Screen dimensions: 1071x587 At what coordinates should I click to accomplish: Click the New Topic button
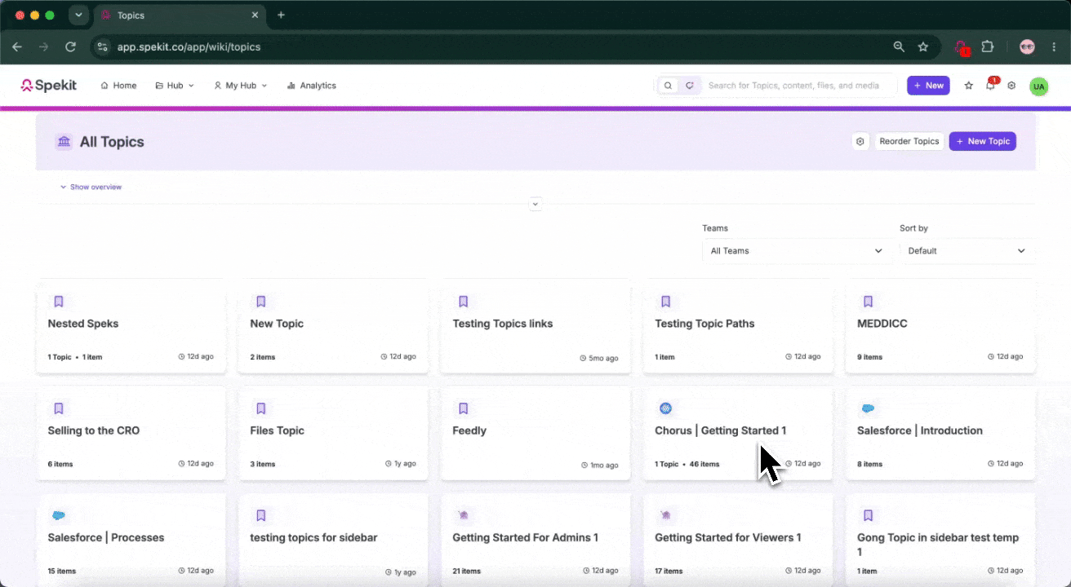[x=983, y=142]
